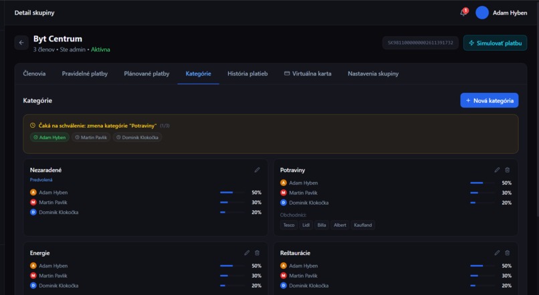Click Adam Hyben avatar in Potraviny card
The height and width of the screenshot is (295, 539).
(x=284, y=183)
